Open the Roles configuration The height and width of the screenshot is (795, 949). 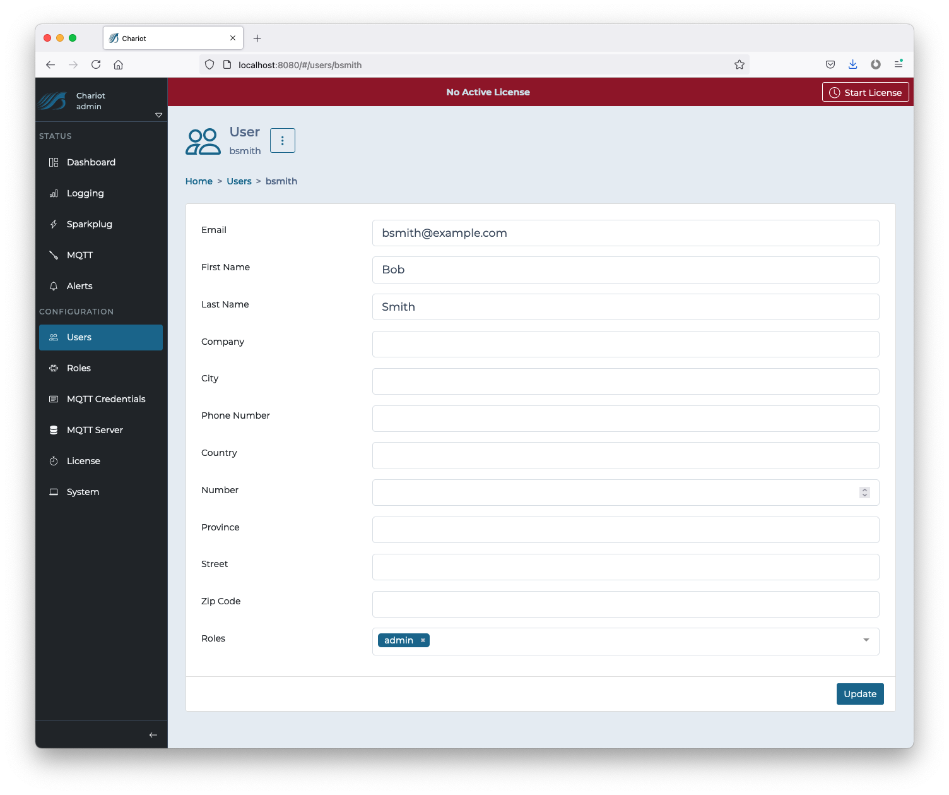[x=101, y=368]
